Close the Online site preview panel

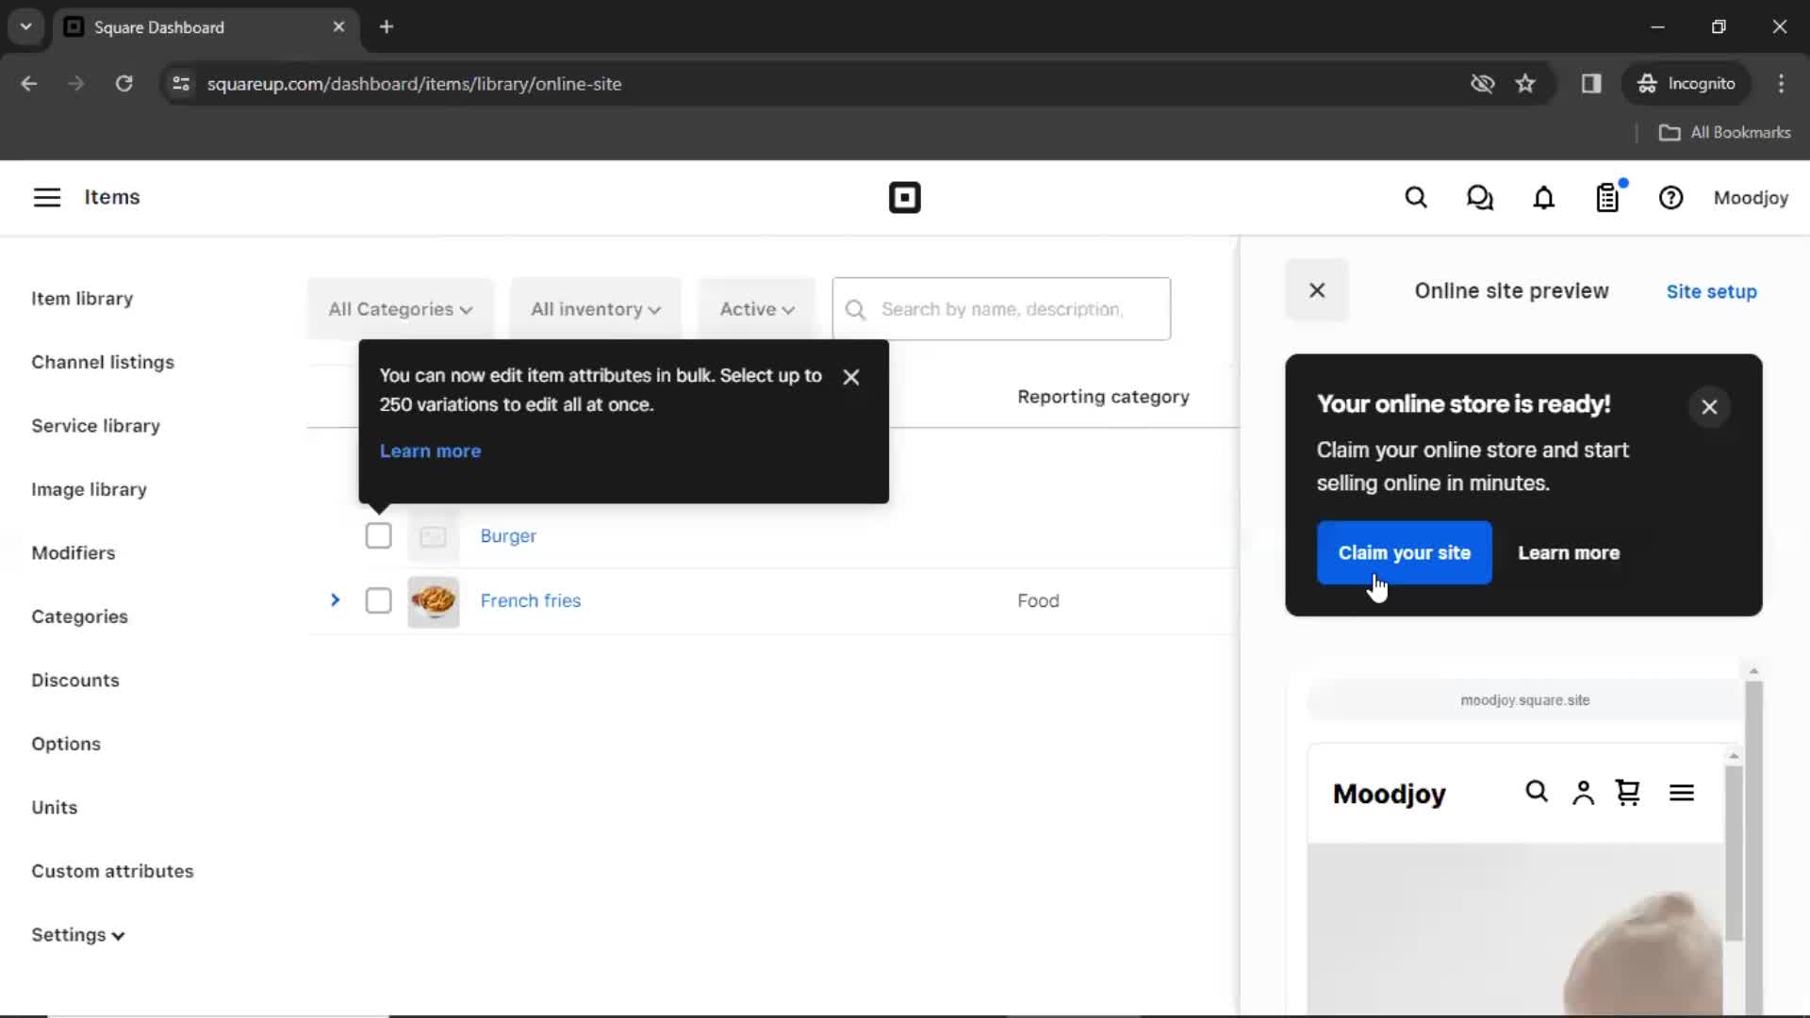coord(1316,291)
